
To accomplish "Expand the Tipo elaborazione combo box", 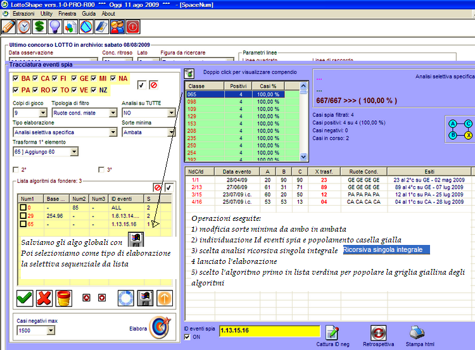I will coord(113,132).
